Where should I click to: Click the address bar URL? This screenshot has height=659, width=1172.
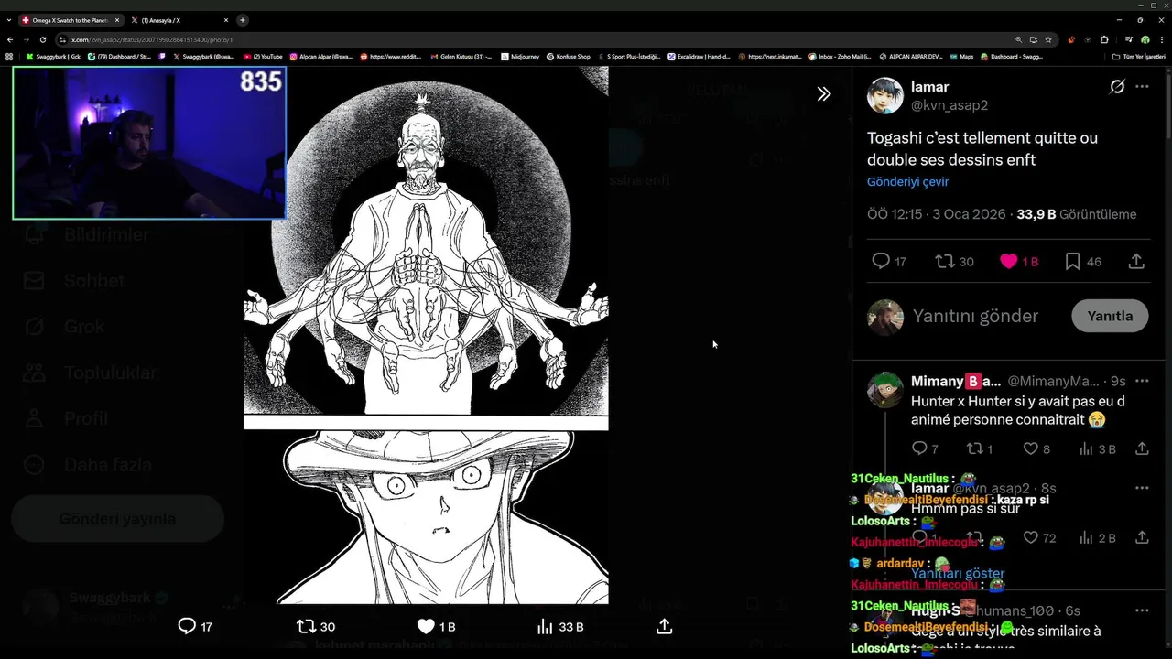152,40
